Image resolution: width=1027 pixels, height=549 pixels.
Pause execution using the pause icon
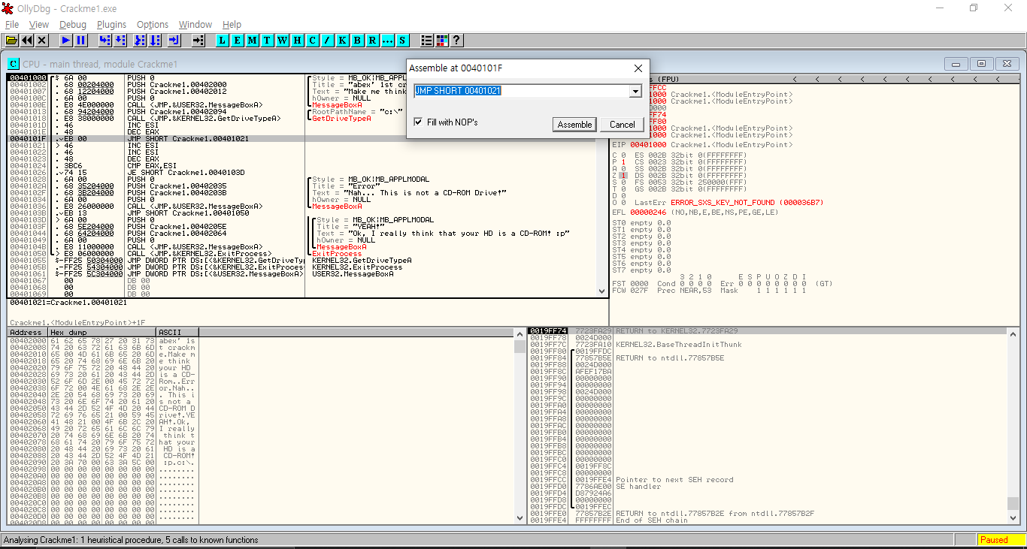(x=81, y=40)
